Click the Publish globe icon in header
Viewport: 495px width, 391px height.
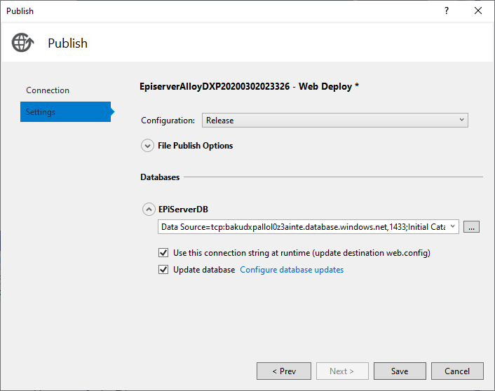click(x=22, y=43)
